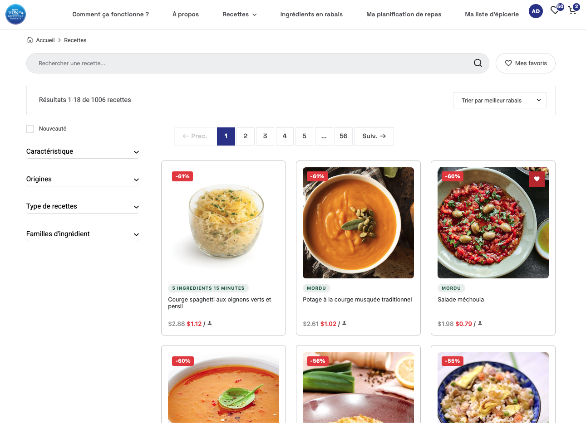586x423 pixels.
Task: Expand the Origines filter
Action: [82, 179]
